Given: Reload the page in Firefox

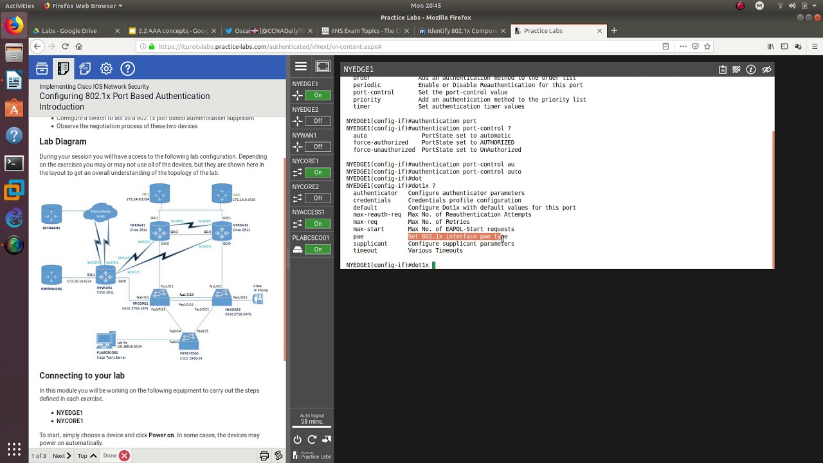Looking at the screenshot, I should pos(65,46).
